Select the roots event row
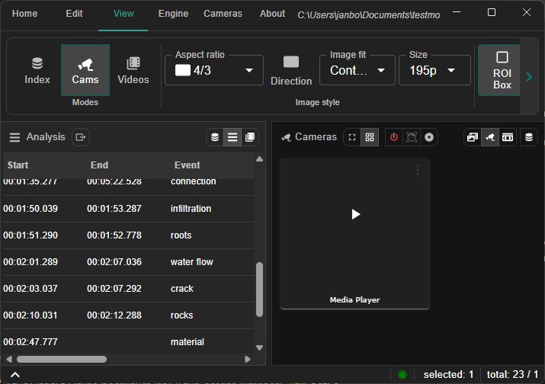Screen dimensions: 545x384 pyautogui.click(x=128, y=235)
